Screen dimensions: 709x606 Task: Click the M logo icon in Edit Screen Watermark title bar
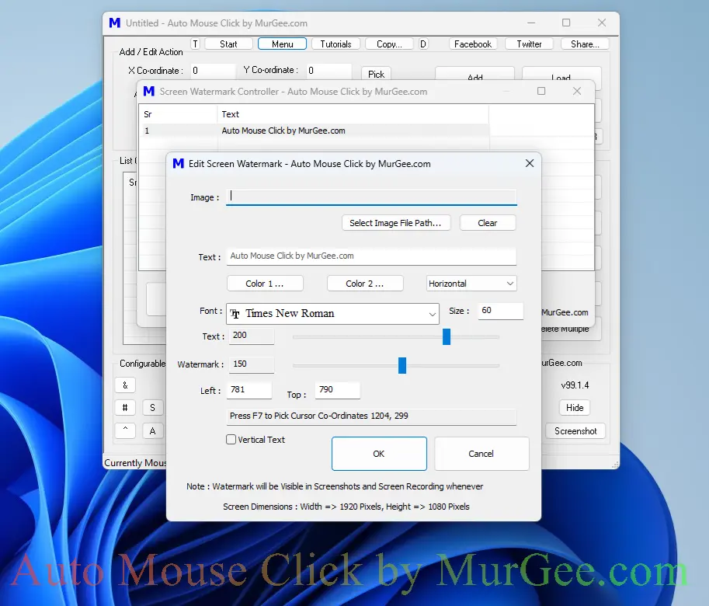[179, 164]
